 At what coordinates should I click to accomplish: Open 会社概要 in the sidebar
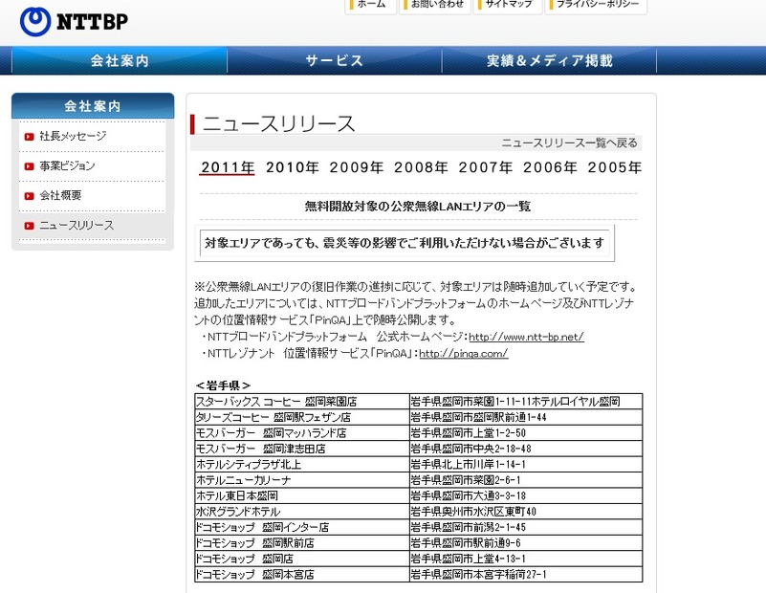point(60,195)
